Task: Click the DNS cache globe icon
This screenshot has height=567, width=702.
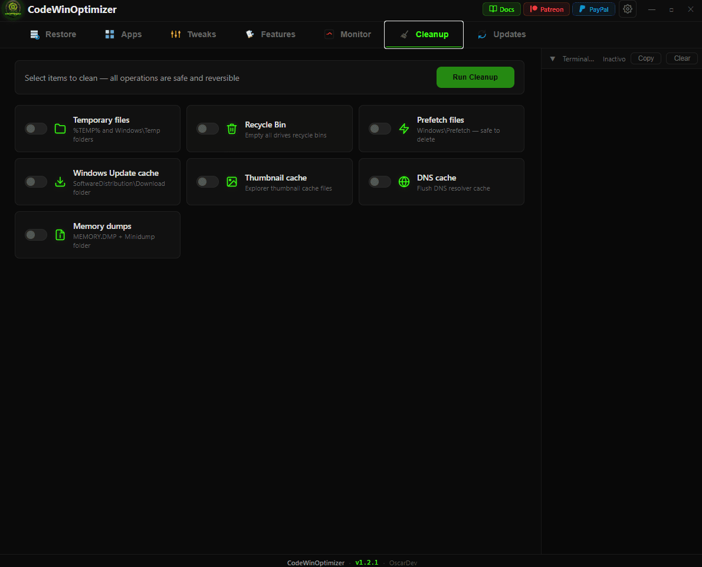Action: (x=404, y=182)
